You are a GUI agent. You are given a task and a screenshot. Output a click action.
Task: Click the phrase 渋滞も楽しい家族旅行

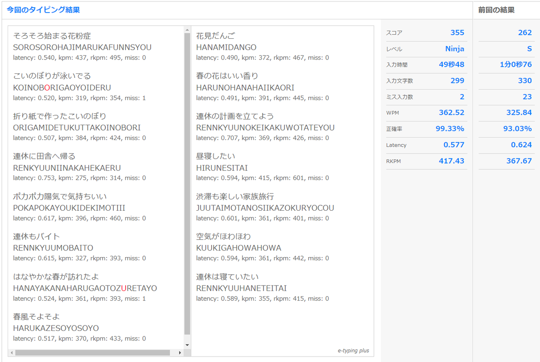coord(235,196)
